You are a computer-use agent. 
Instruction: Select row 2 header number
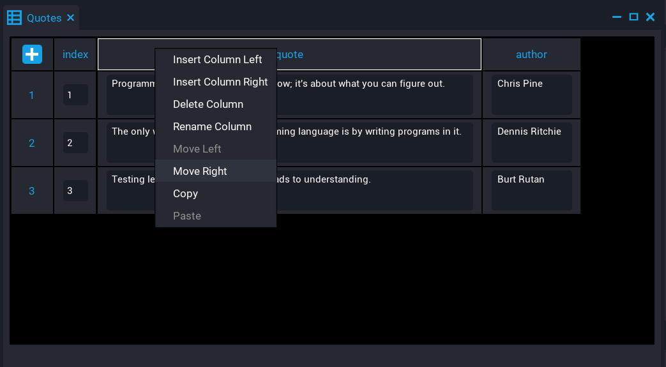32,143
